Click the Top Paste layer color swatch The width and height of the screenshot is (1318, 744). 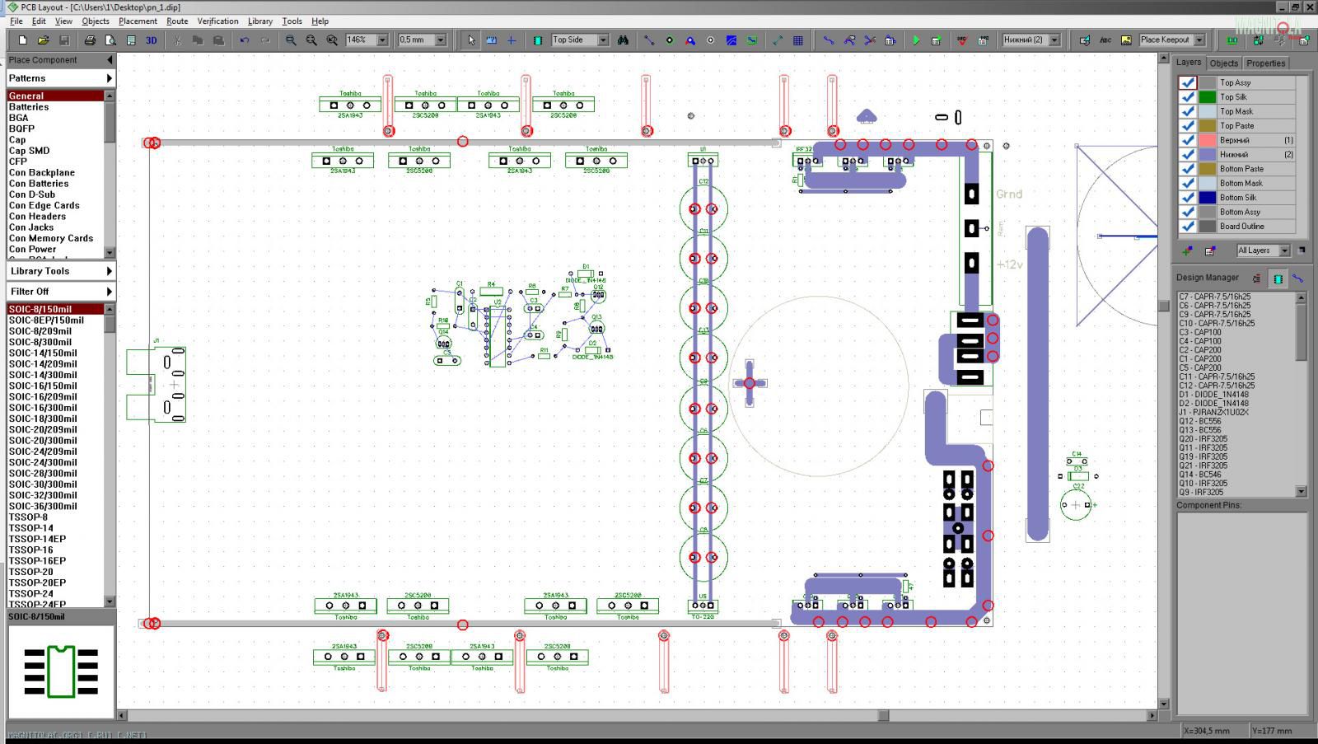coord(1207,126)
